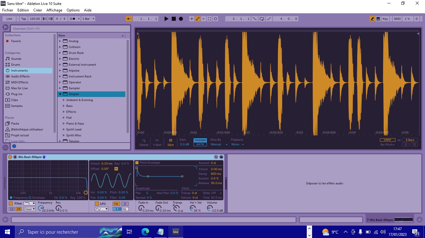Viewport: 425px width, 238px height.
Task: Select Slice playback mode
Action: [170, 143]
